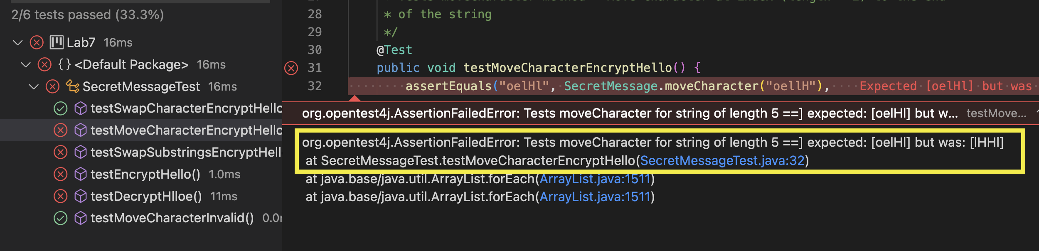Click the failure icon beside testMoveCharacterEncryptHello

coord(61,130)
